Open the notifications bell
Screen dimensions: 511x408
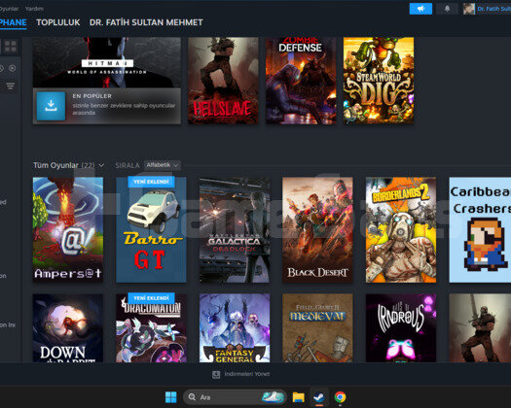[447, 9]
